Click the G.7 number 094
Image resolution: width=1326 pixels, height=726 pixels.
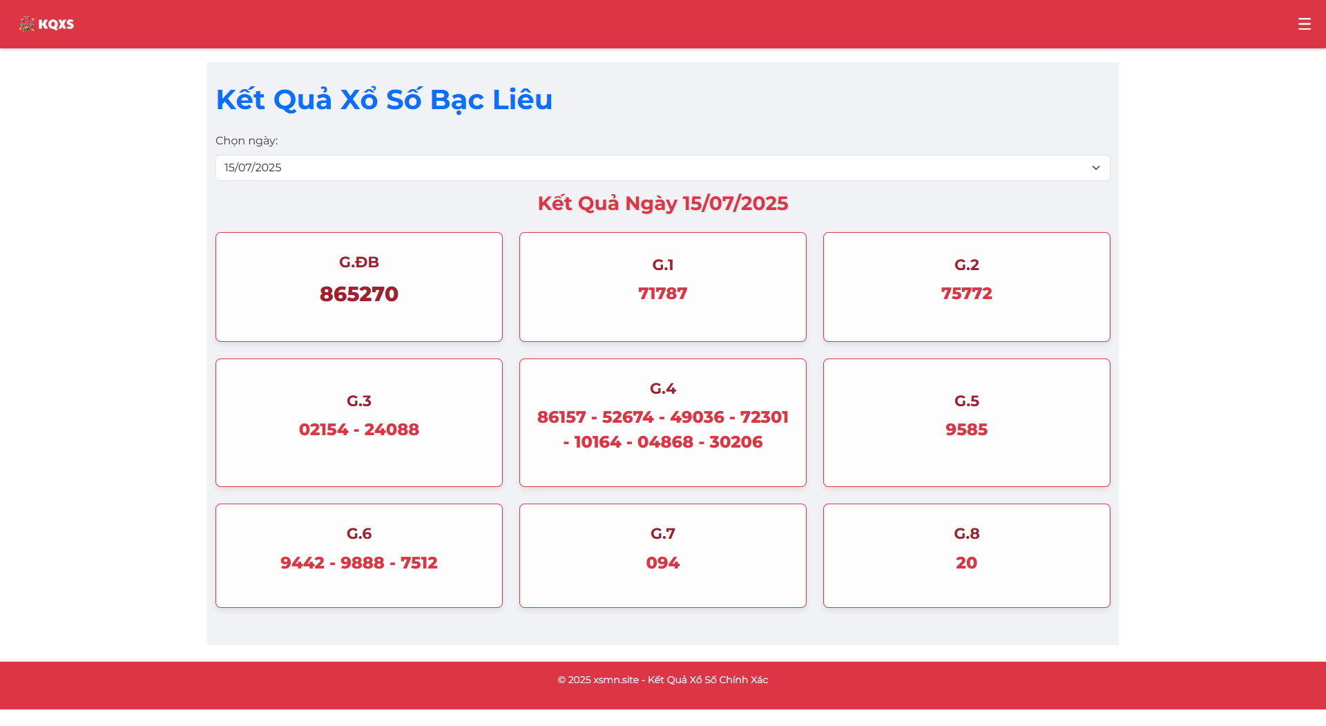pyautogui.click(x=662, y=563)
